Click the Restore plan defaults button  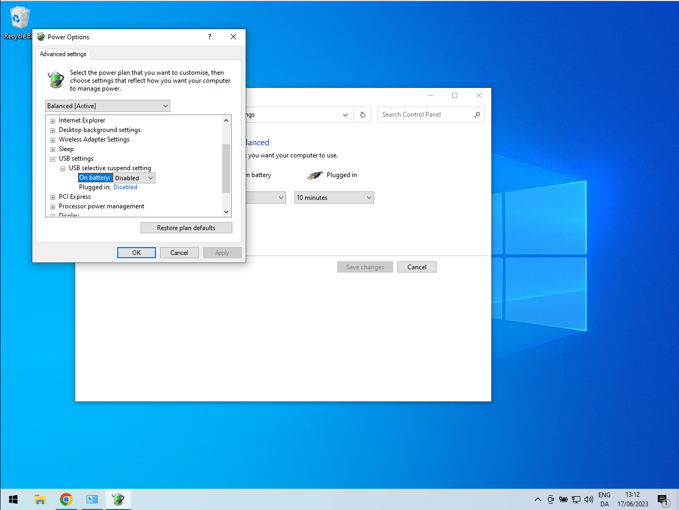coord(186,228)
